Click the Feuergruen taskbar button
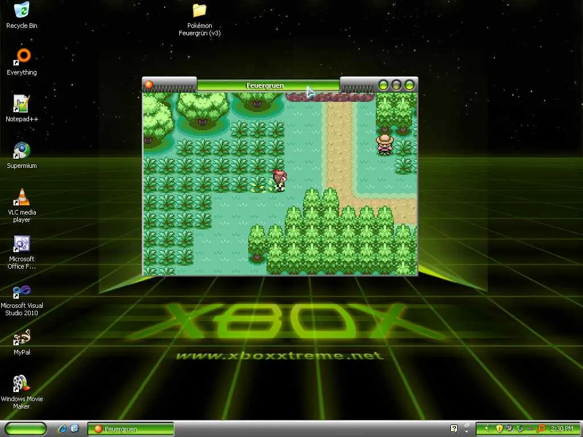Screen dimensions: 583x437 click(130, 429)
